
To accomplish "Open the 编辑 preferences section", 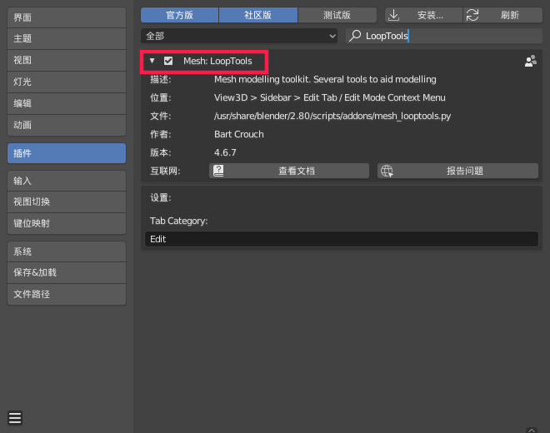I will pos(67,103).
